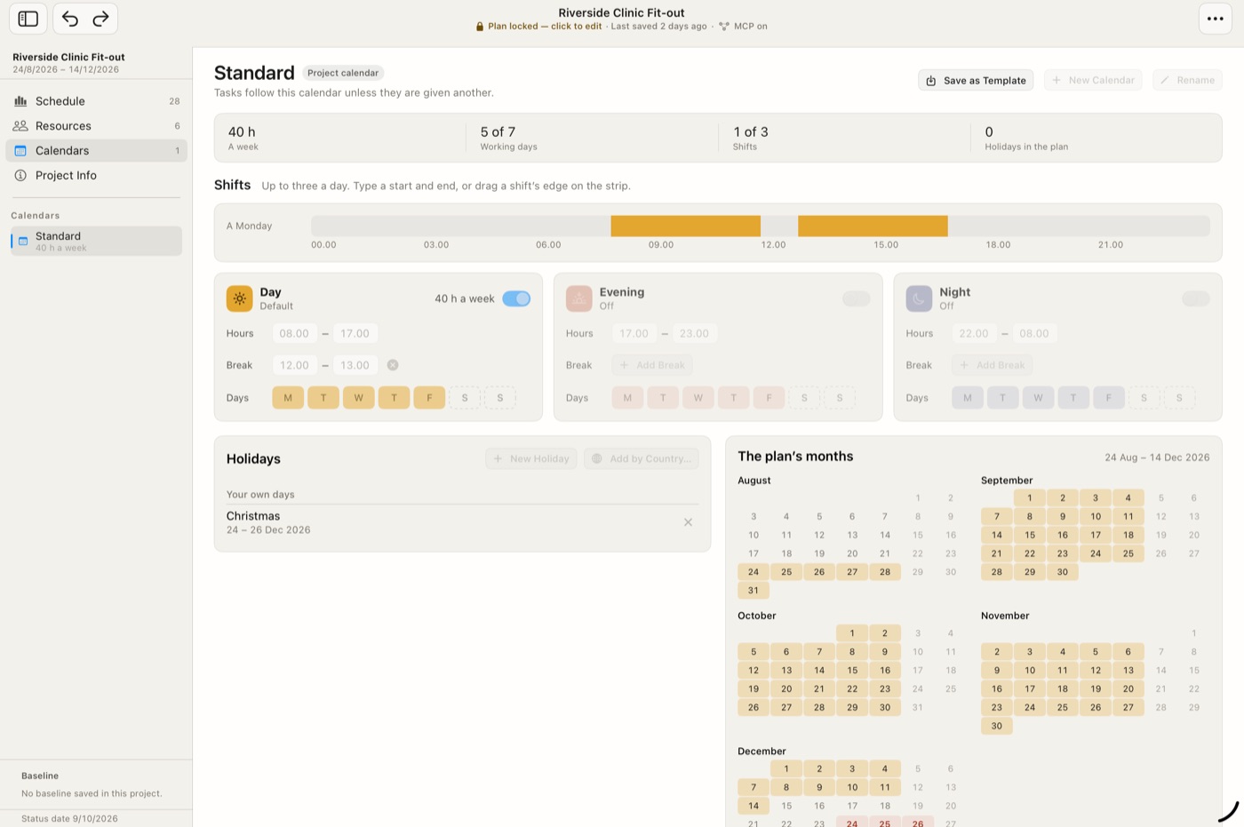Open the three-dot more options menu

click(x=1215, y=19)
